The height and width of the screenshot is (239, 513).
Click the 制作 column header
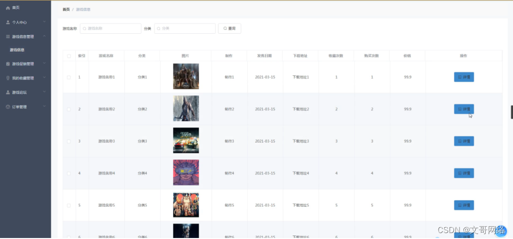pyautogui.click(x=228, y=56)
